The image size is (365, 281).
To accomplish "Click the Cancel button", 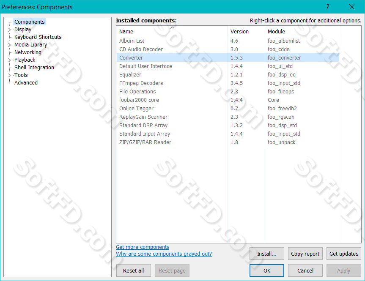I will (x=305, y=270).
